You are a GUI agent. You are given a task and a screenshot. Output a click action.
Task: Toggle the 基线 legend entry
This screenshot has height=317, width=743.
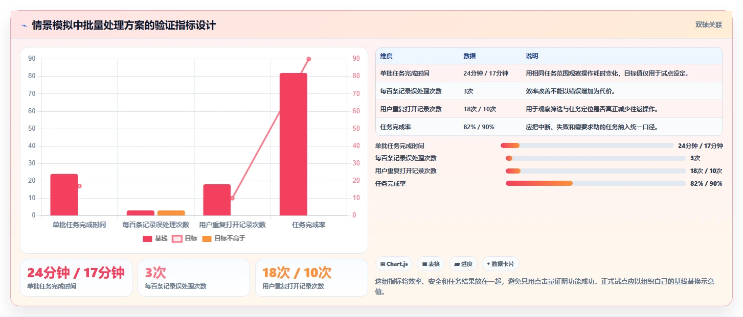155,238
